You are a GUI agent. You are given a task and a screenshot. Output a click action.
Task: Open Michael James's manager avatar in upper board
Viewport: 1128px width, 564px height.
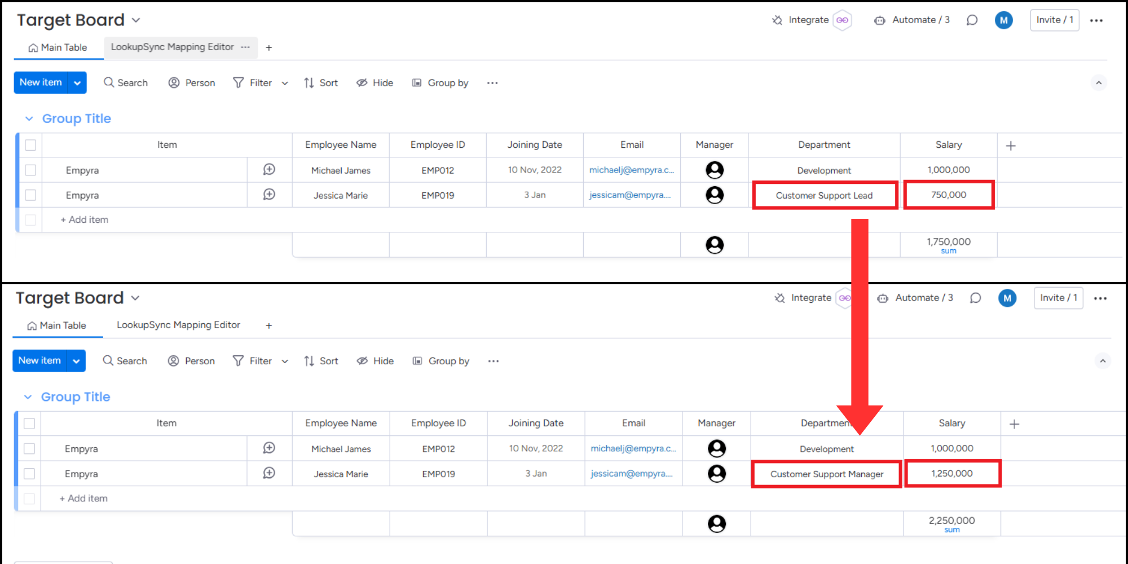715,170
